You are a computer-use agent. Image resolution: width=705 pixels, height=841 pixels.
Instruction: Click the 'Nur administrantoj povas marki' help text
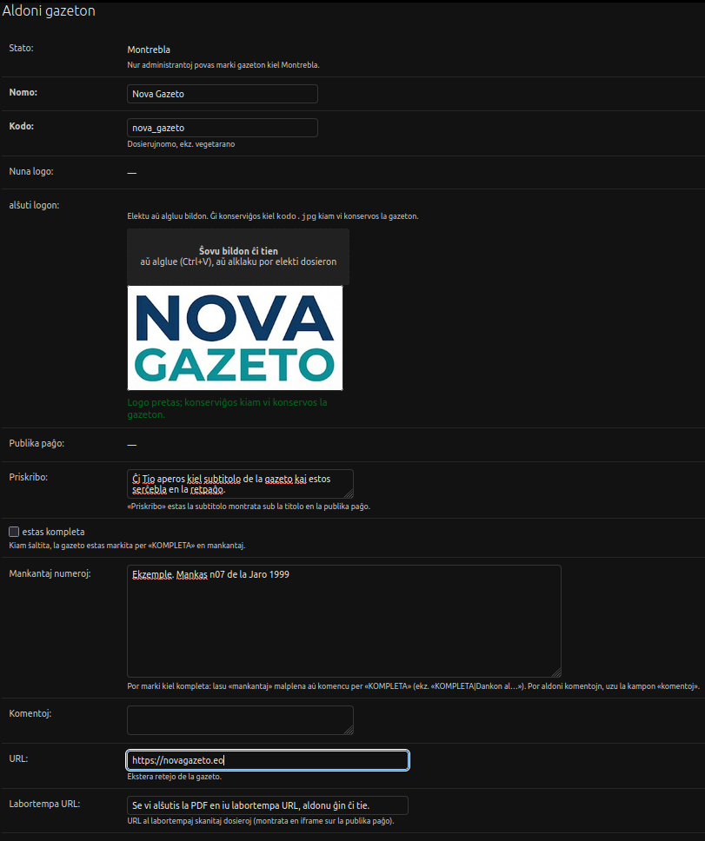coord(223,65)
